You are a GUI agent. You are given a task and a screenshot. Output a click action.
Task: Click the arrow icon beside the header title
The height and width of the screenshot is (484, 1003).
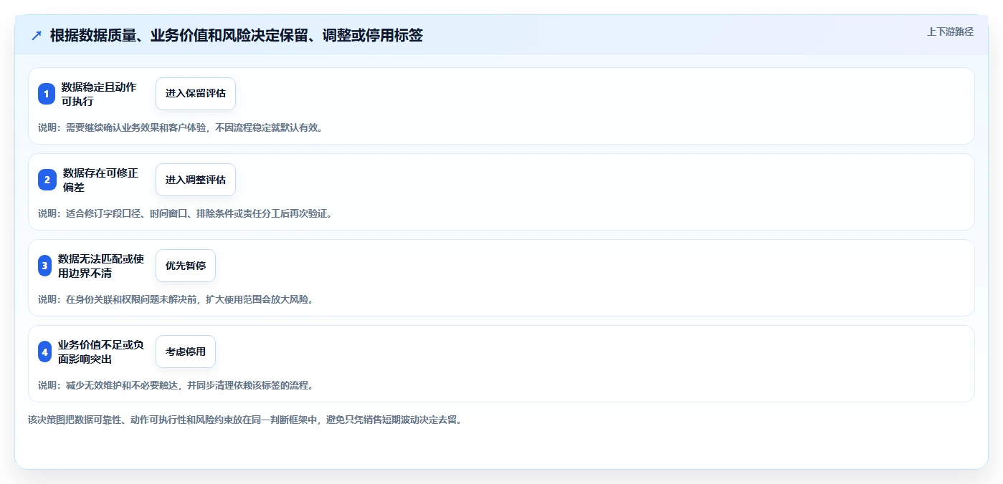click(37, 35)
